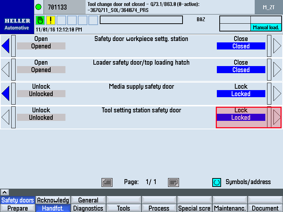The width and height of the screenshot is (283, 212).
Task: Toggle the Symbols/address switch
Action: click(216, 182)
